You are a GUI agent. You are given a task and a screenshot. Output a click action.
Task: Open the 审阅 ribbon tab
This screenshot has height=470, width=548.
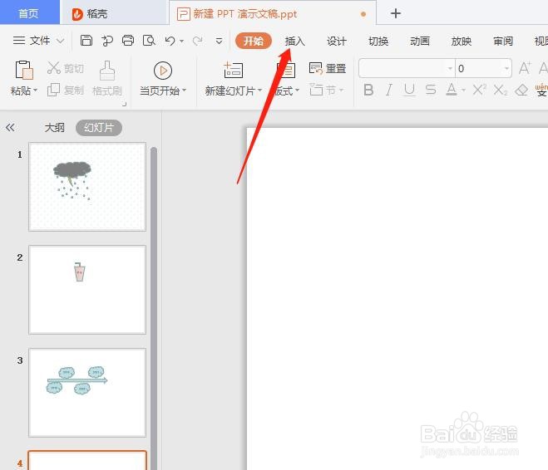(x=503, y=42)
